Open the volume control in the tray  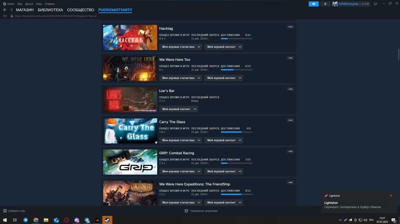pyautogui.click(x=365, y=220)
